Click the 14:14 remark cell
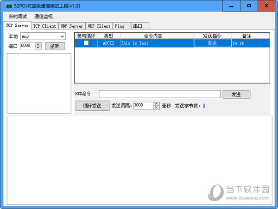This screenshot has height=209, width=278. coord(251,43)
